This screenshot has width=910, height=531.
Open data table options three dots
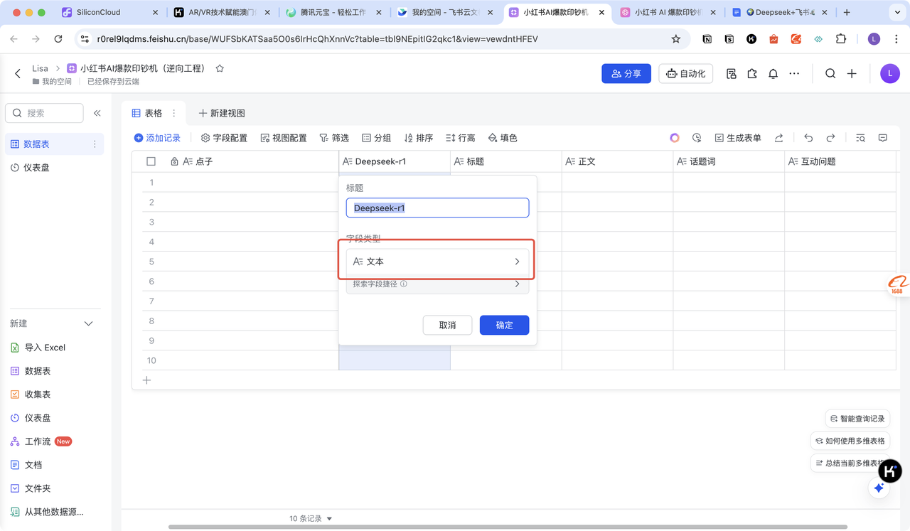click(x=95, y=144)
